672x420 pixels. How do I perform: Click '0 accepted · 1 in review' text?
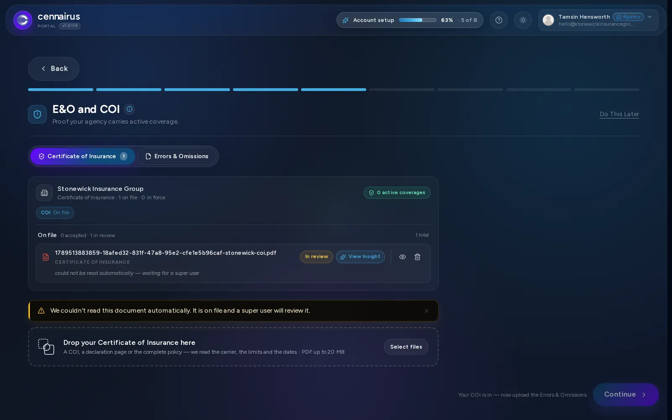88,236
